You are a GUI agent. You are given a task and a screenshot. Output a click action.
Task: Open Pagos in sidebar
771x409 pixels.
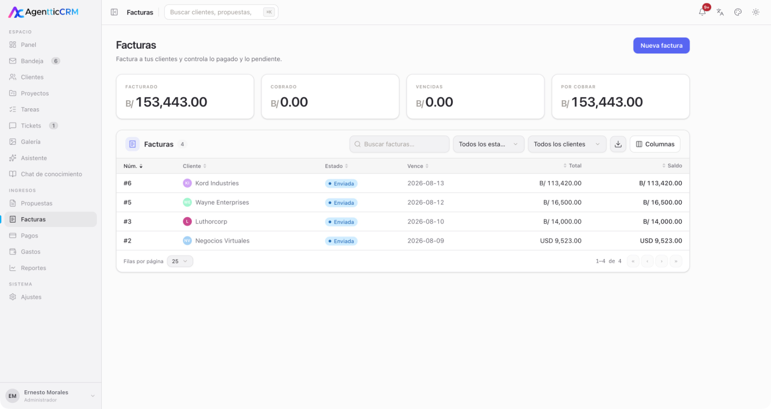coord(51,236)
